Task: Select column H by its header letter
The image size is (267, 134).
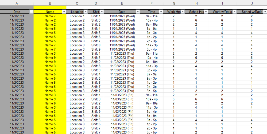Action: click(196, 3)
